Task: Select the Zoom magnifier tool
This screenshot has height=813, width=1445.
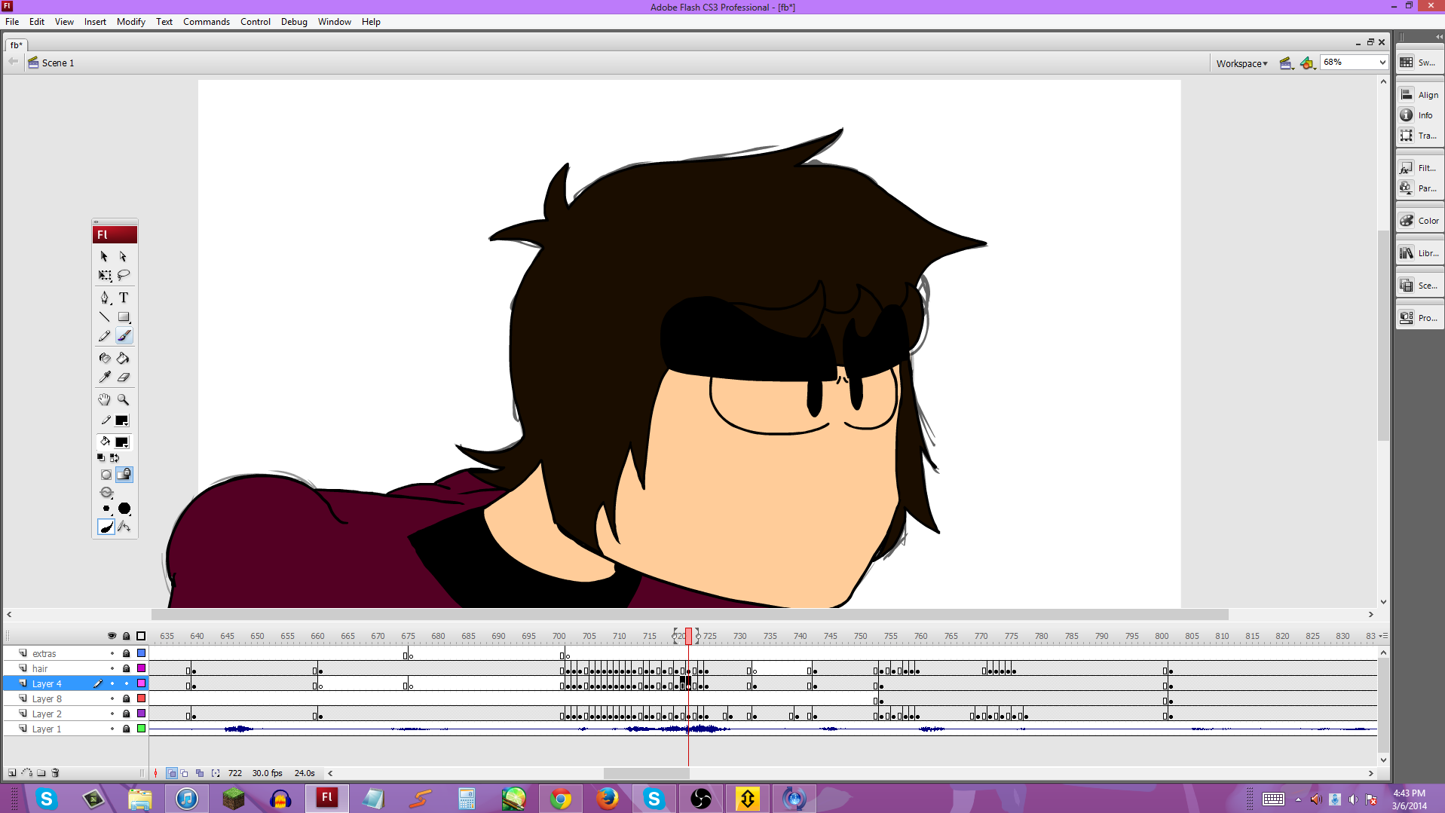Action: (x=124, y=399)
